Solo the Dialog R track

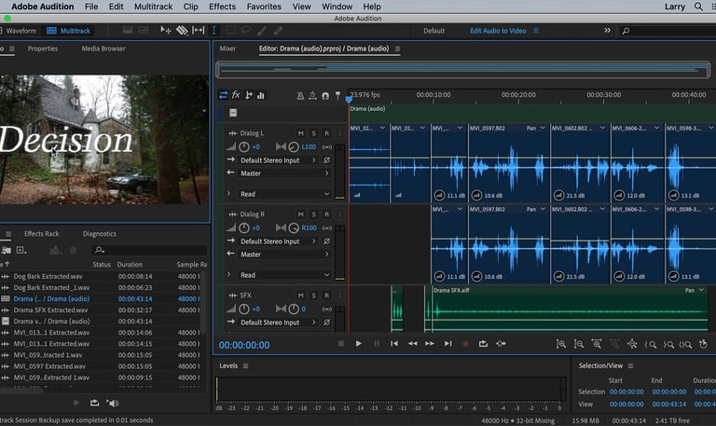coord(313,214)
